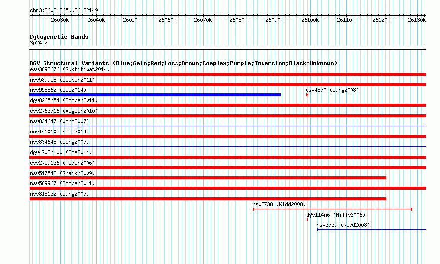Click the 26120k ruler tick label

click(381, 20)
